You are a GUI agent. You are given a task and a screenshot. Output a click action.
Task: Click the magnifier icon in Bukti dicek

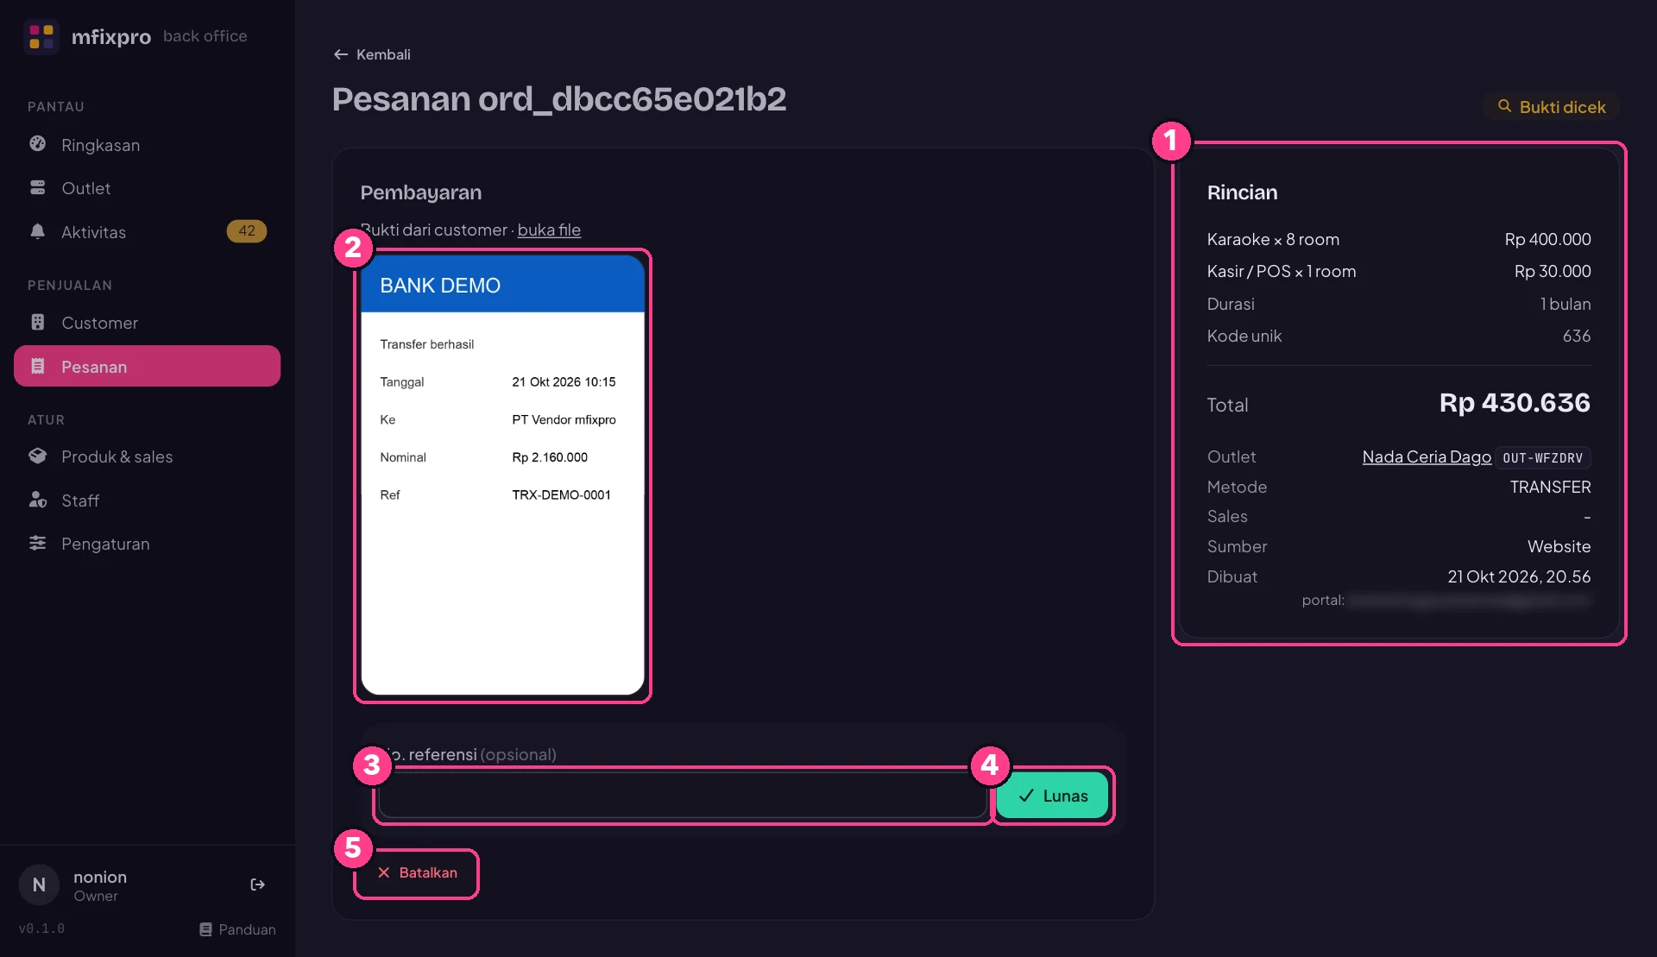tap(1504, 106)
